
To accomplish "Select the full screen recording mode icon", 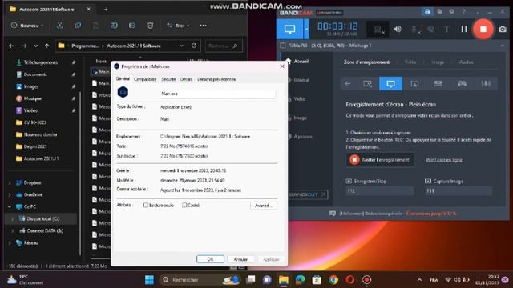I will click(x=390, y=83).
